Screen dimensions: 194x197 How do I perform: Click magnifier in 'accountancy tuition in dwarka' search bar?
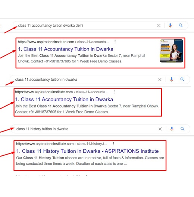coord(182,80)
